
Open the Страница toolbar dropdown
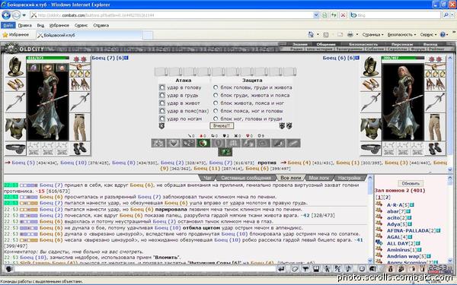point(372,35)
